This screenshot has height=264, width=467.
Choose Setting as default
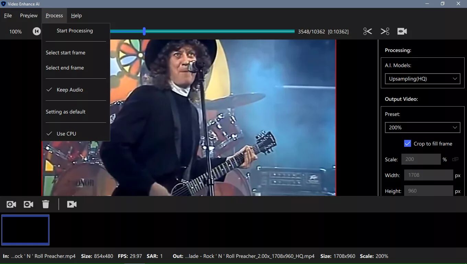click(x=76, y=112)
